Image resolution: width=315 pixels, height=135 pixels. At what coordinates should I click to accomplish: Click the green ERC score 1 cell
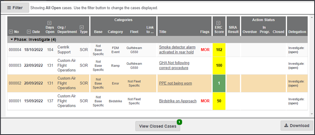(x=219, y=84)
